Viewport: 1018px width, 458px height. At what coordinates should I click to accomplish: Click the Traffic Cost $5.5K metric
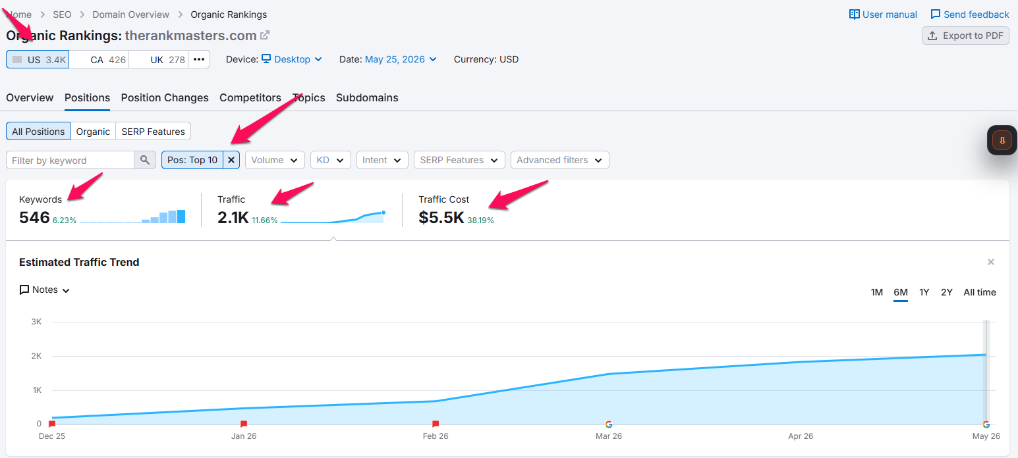(x=441, y=217)
